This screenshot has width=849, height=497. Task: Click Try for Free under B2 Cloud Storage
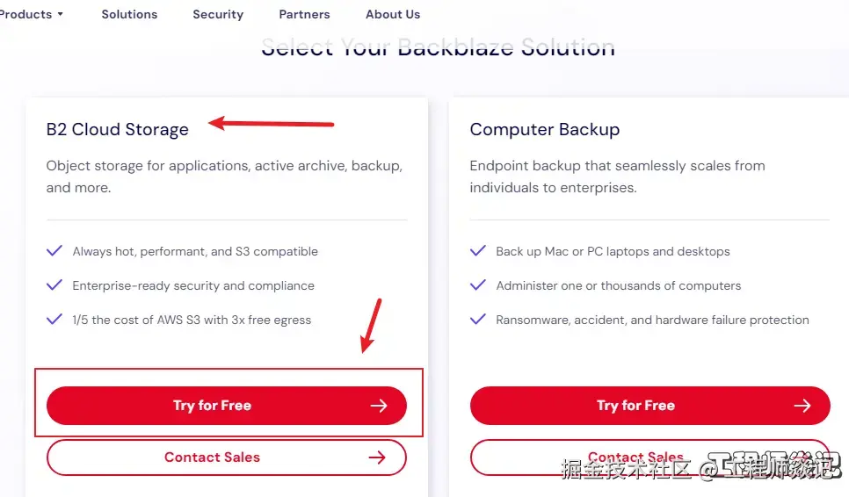[212, 406]
